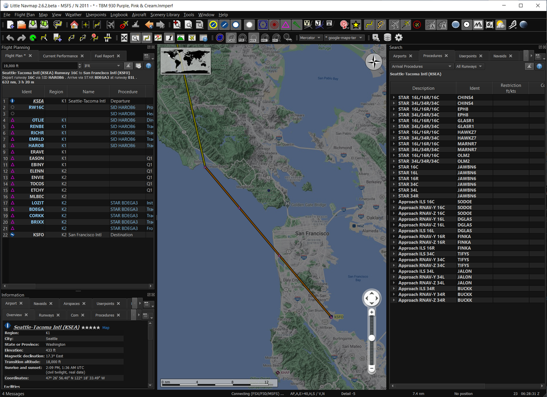Screen dimensions: 547x397
Task: Click the map back arrow icon
Action: (x=150, y=25)
